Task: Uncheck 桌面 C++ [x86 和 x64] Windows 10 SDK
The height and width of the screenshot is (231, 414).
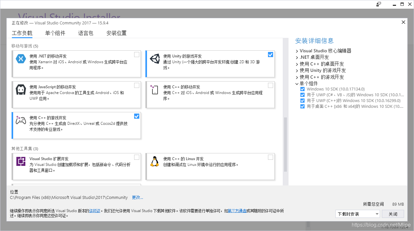Action: point(302,107)
